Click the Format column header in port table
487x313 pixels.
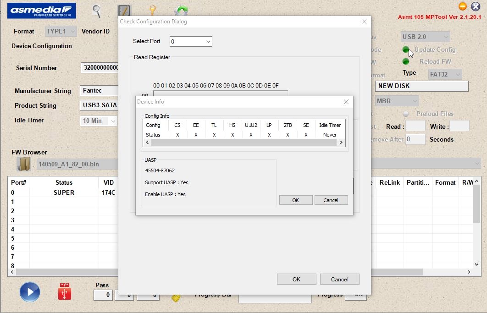click(445, 182)
